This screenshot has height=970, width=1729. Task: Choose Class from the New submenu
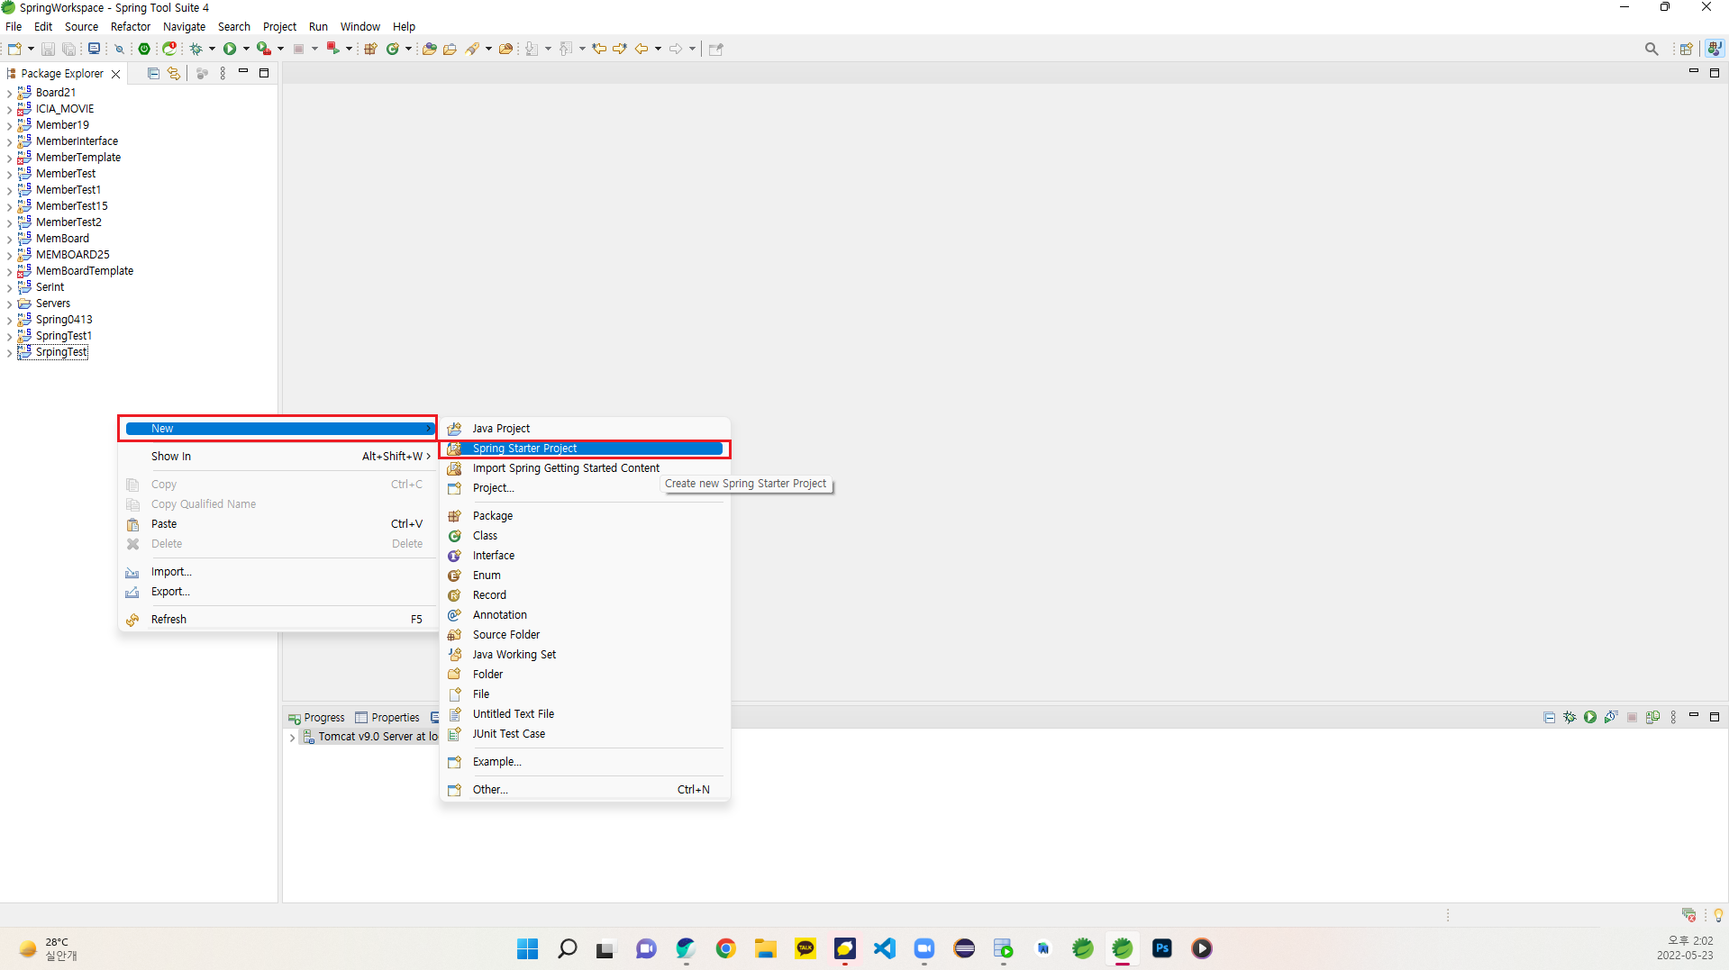585,536
